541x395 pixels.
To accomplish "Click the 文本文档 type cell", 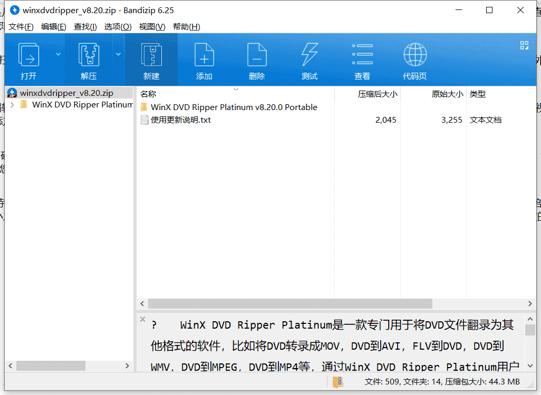I will [486, 120].
